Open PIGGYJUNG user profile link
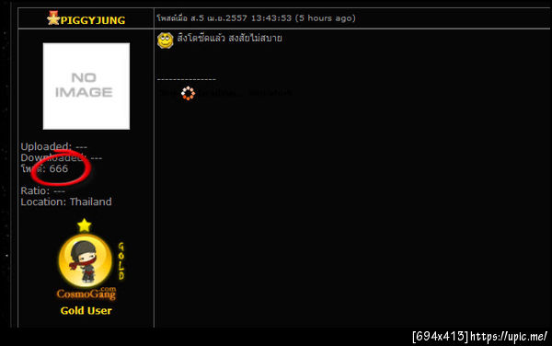Screen dimensions: 552x346 [x=93, y=20]
